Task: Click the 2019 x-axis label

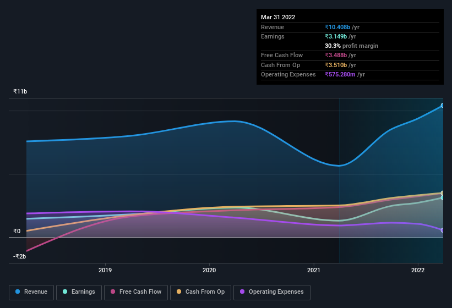Action: coord(105,270)
